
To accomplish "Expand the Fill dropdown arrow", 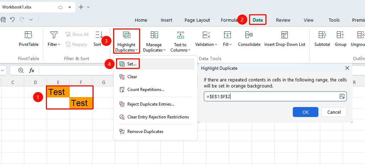I will coord(231,44).
